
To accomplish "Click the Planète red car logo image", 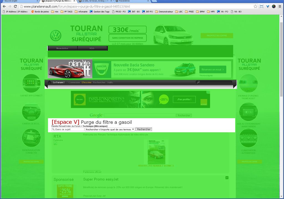I will 70,69.
